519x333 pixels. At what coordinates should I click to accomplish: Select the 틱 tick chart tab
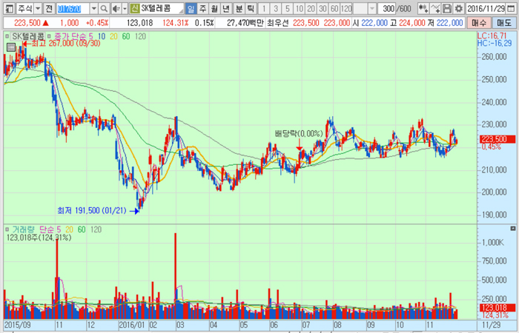click(x=251, y=9)
